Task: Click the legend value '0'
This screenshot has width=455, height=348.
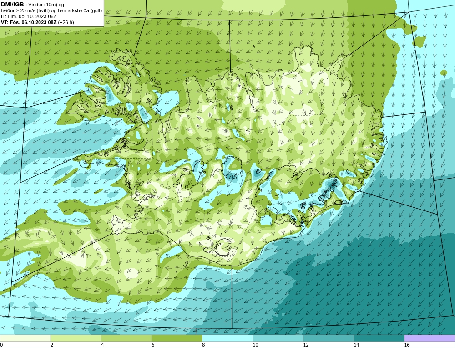Action: pyautogui.click(x=2, y=345)
